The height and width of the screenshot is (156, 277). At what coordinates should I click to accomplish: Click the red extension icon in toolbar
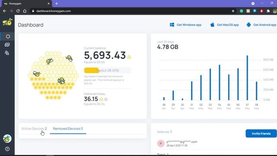click(x=261, y=11)
